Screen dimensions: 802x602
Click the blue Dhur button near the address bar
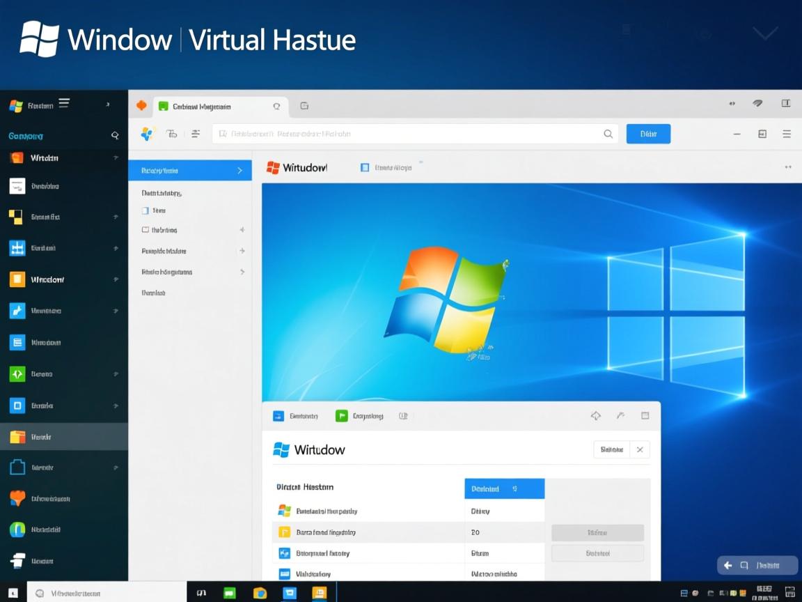click(x=648, y=133)
